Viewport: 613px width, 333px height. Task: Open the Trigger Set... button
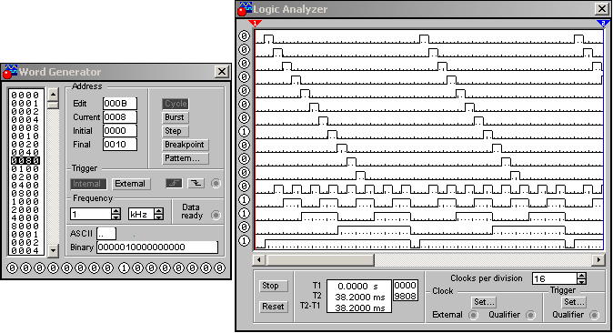point(574,302)
